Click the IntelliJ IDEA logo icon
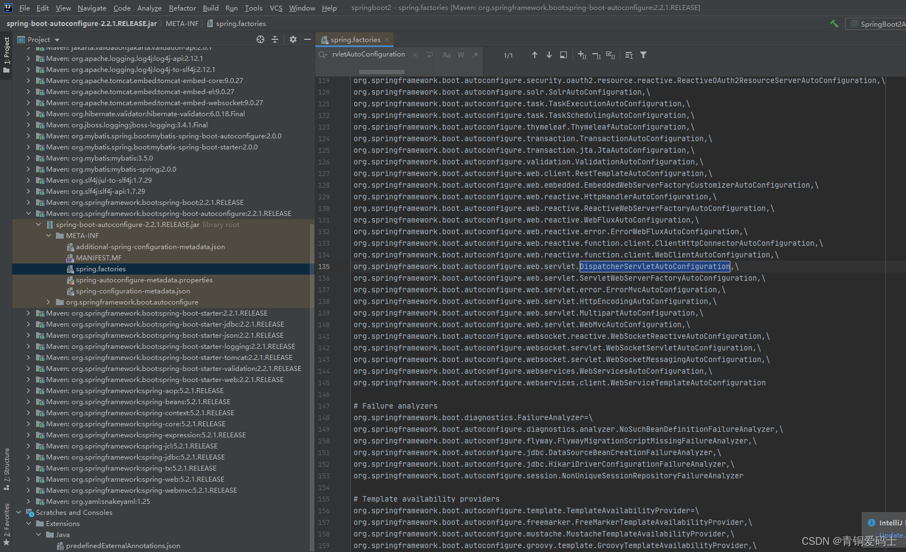906x552 pixels. pyautogui.click(x=8, y=8)
